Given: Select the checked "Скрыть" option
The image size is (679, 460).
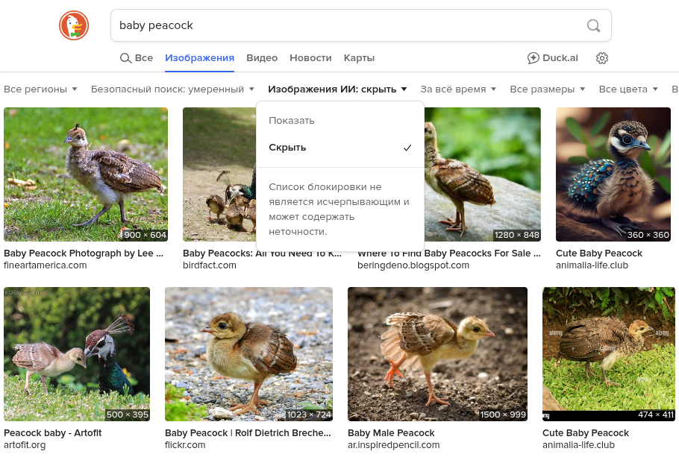Looking at the screenshot, I should 288,148.
